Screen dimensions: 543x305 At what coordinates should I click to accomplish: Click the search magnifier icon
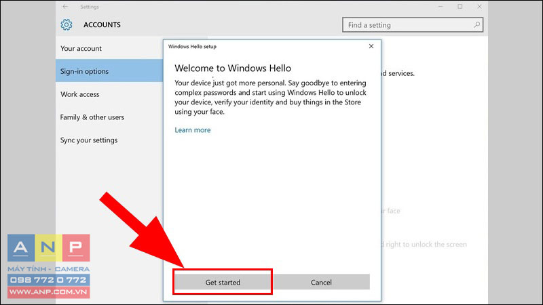tap(476, 25)
